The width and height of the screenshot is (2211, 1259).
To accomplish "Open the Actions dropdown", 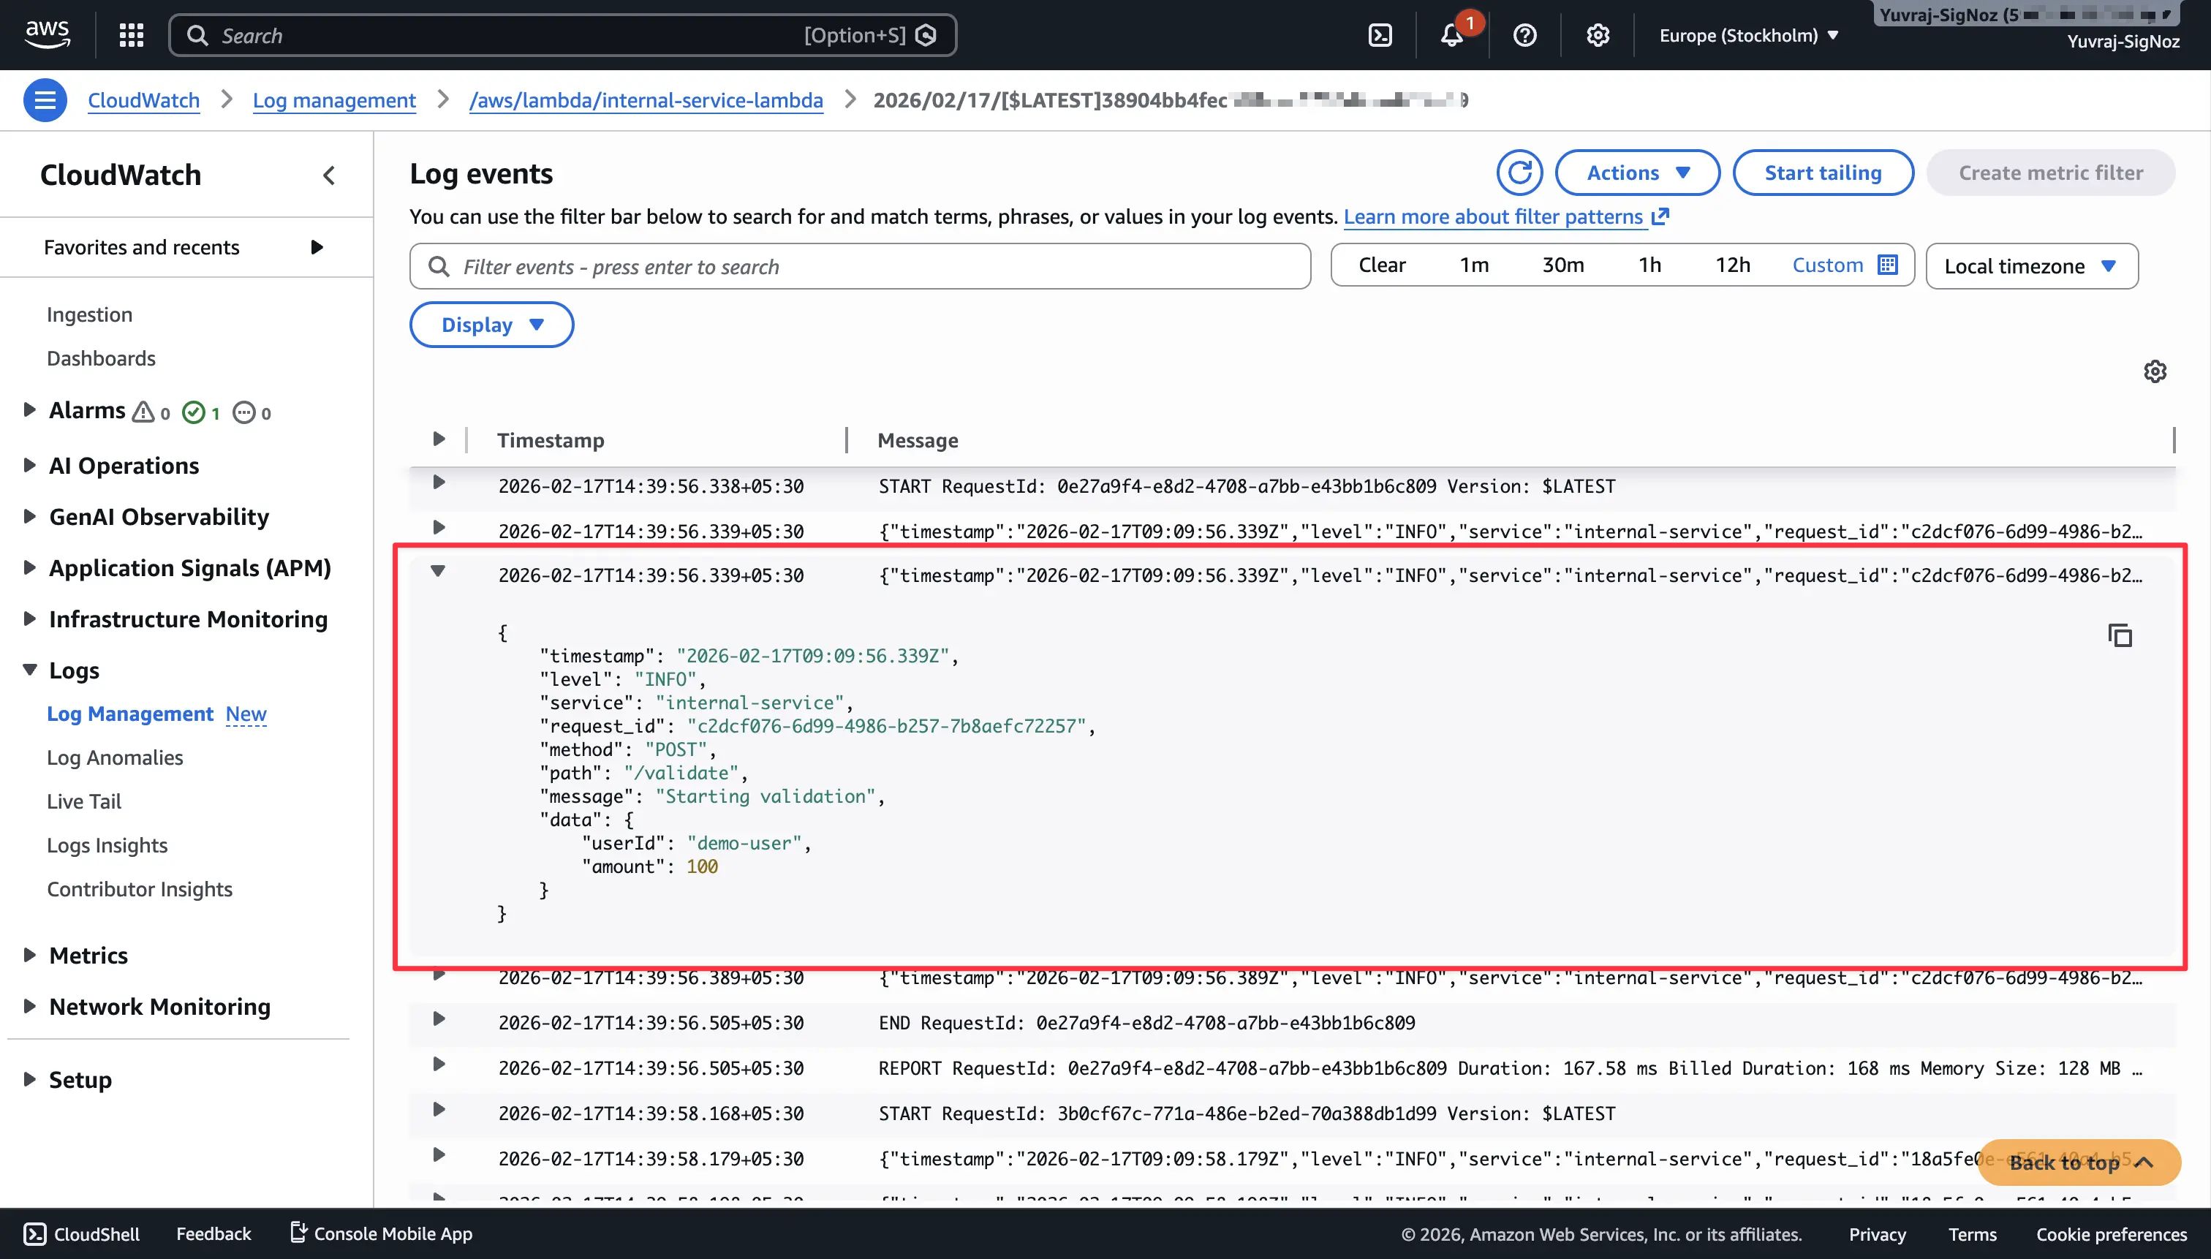I will [x=1637, y=173].
